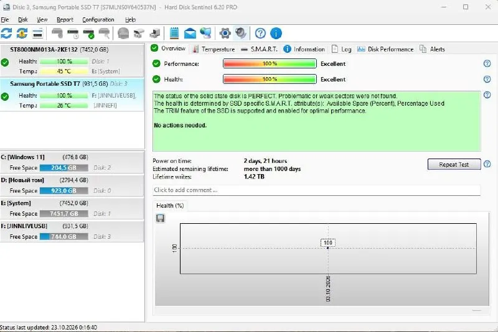Click the 744,0 GB free space bar
This screenshot has height=332, width=498.
coord(64,236)
